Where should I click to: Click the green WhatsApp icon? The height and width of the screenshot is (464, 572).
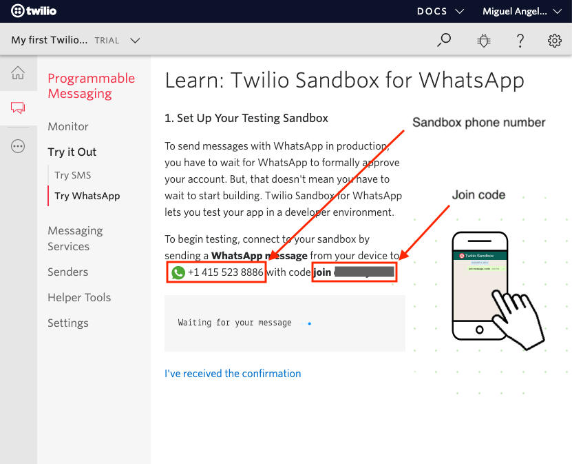pyautogui.click(x=178, y=272)
